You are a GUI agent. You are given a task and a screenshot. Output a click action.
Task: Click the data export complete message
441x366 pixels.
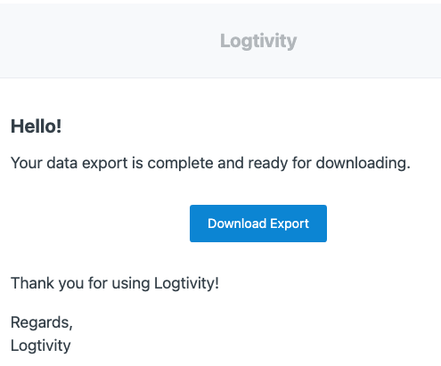(x=210, y=163)
